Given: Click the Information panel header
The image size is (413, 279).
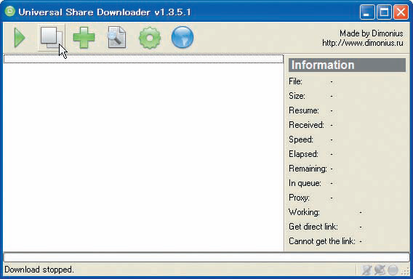Looking at the screenshot, I should (x=347, y=65).
